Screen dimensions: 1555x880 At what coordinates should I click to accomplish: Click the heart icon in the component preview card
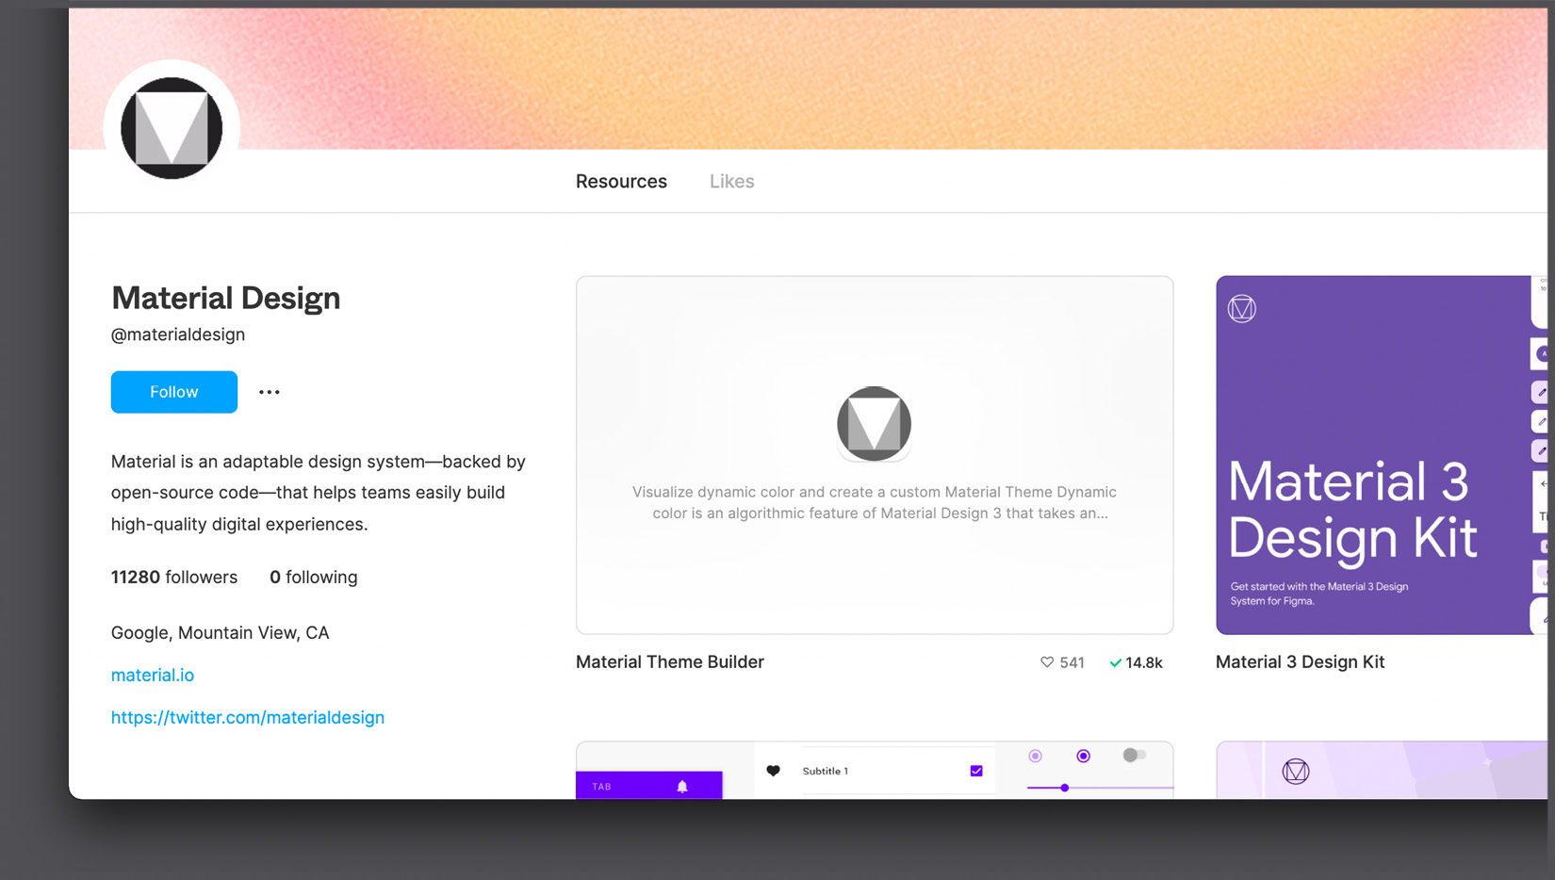coord(773,770)
